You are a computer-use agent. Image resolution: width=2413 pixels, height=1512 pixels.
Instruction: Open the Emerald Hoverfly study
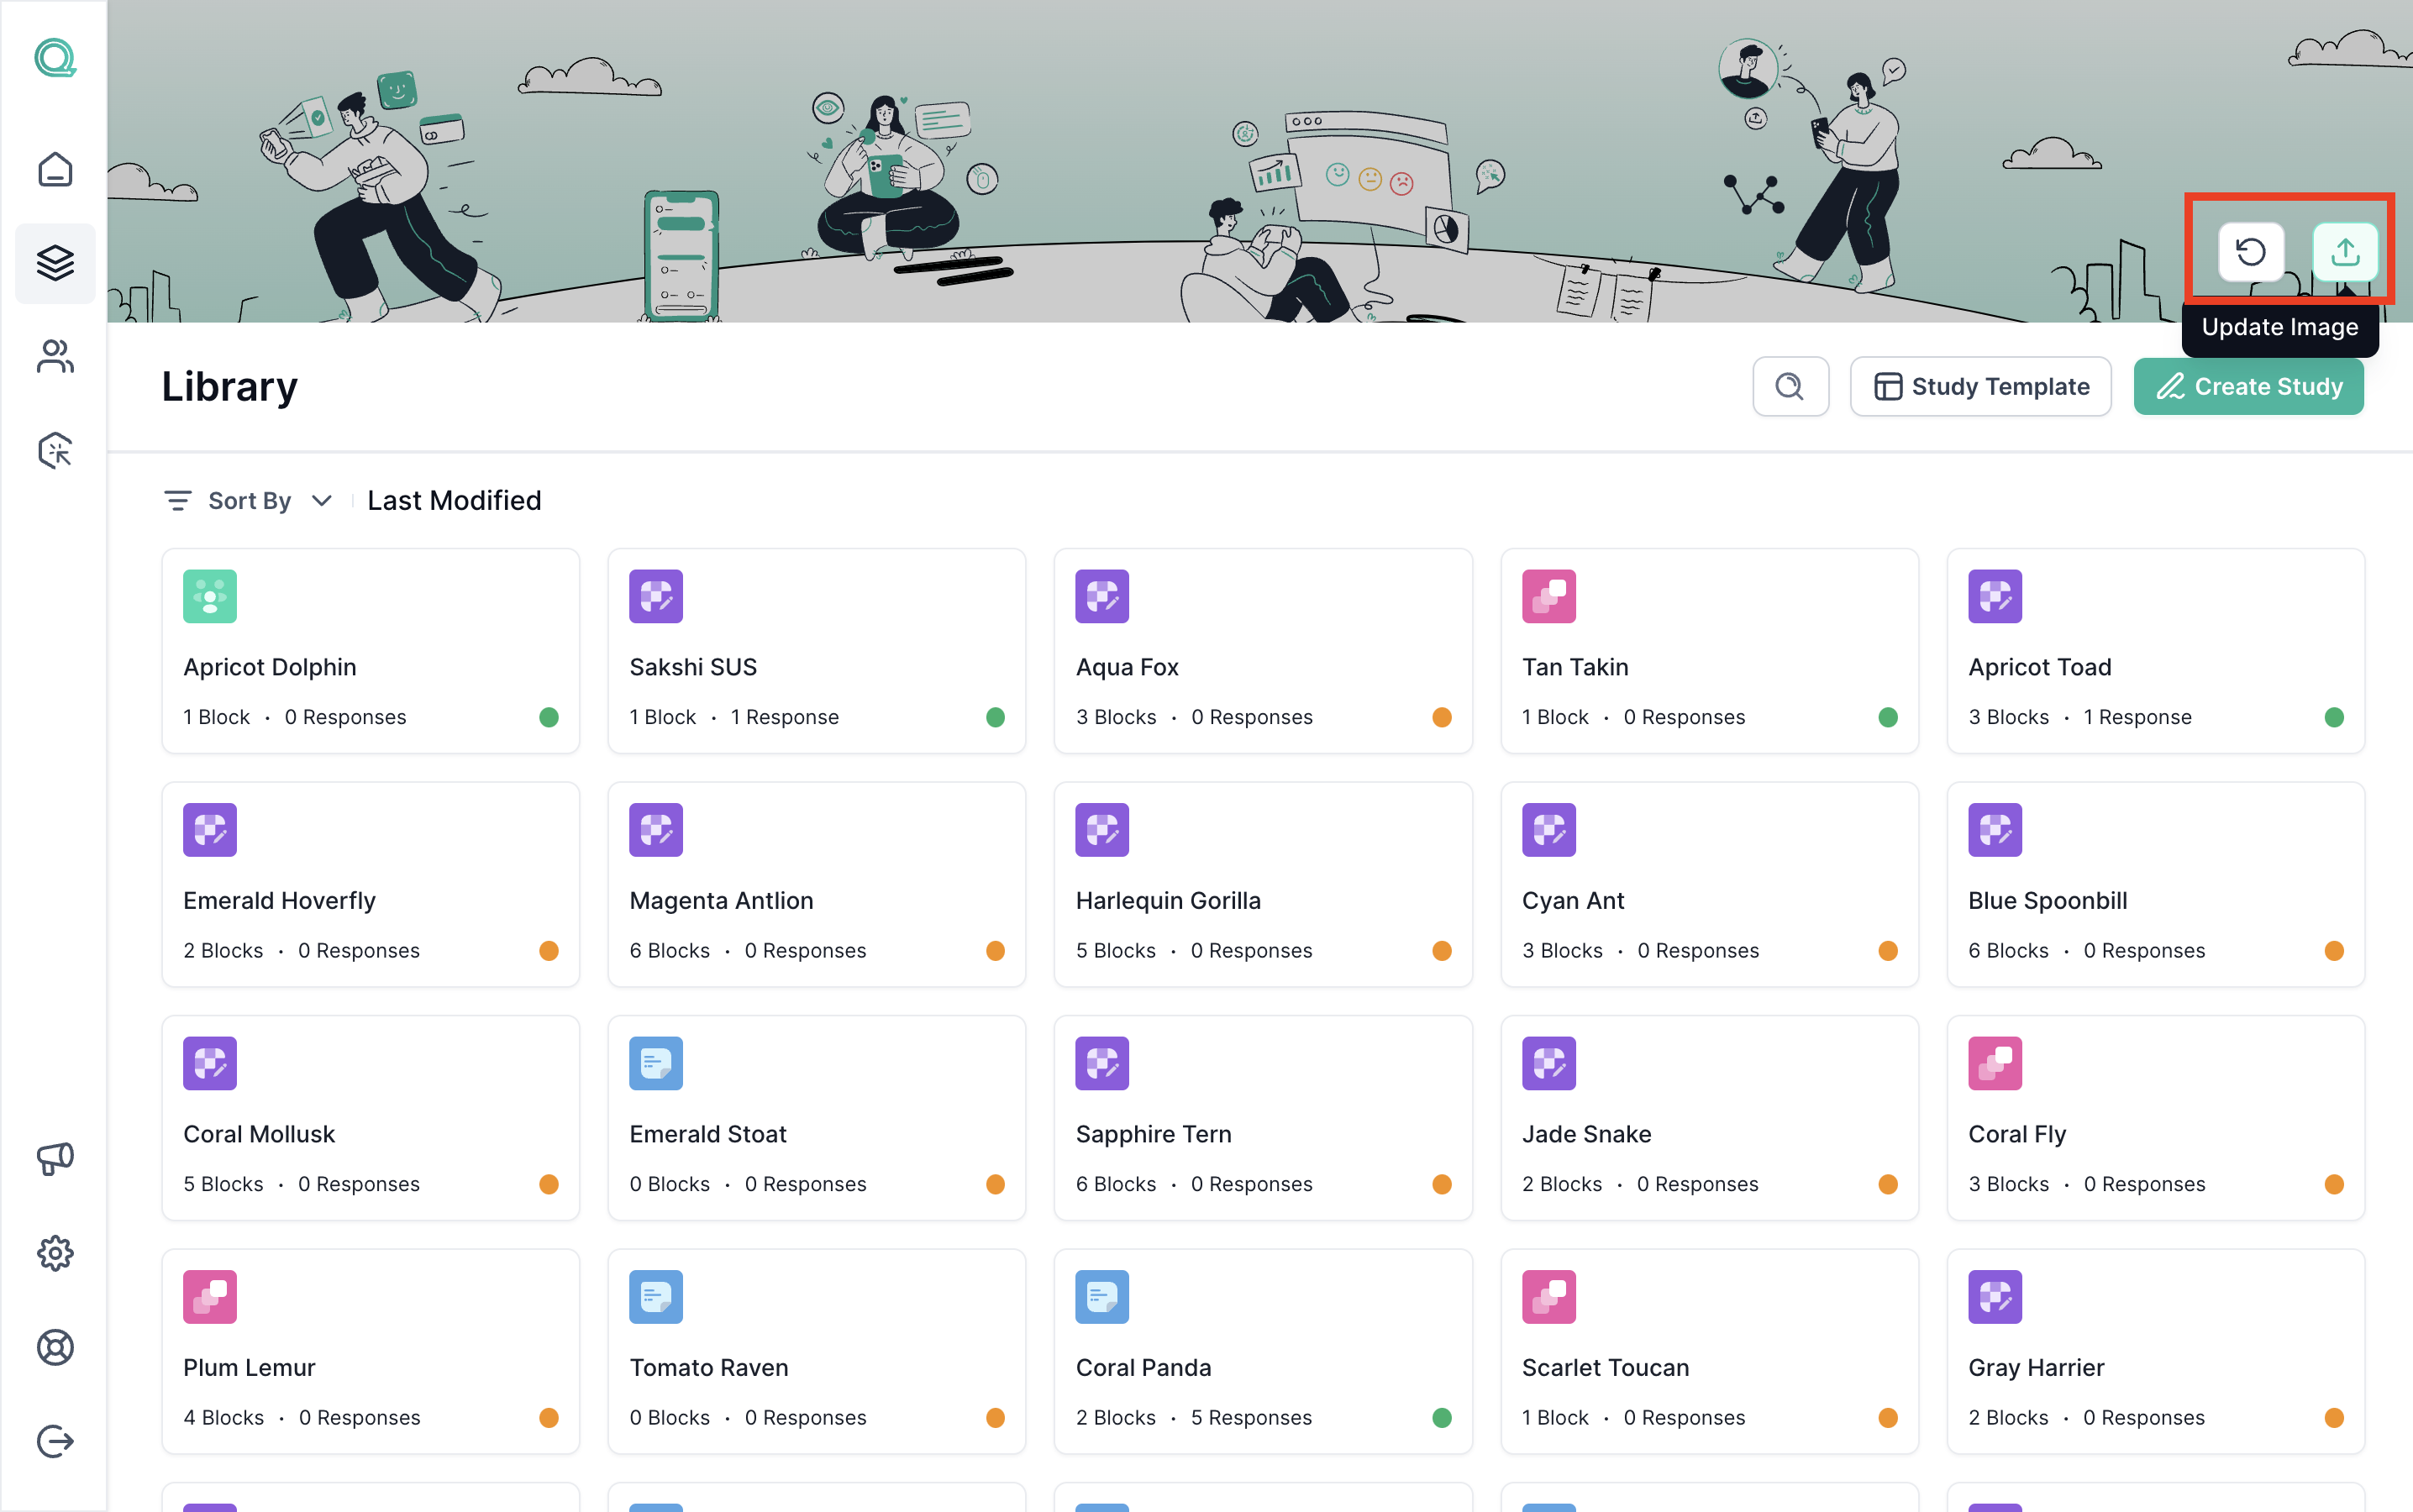click(x=371, y=884)
